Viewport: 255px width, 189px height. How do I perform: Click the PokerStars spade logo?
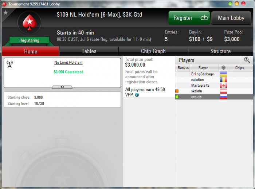(30, 23)
